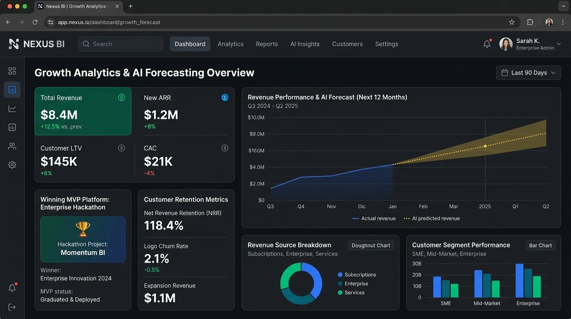571x319 pixels.
Task: Open the dashboard grid icon in the sidebar
Action: pyautogui.click(x=12, y=71)
